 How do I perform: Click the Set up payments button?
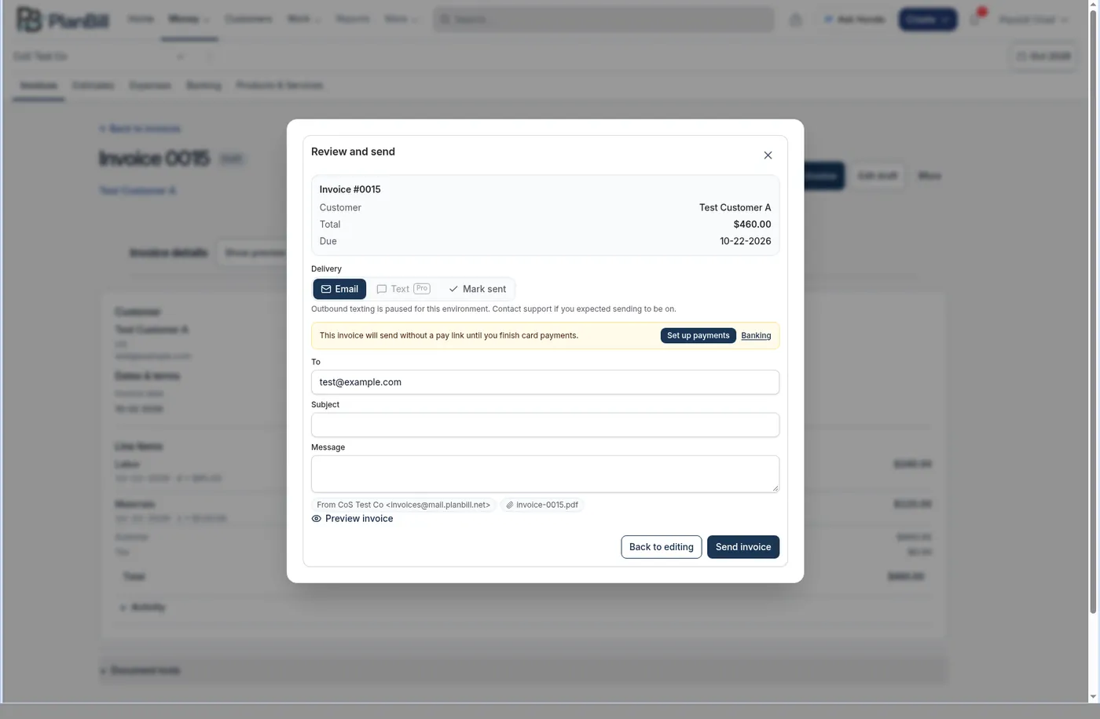698,335
